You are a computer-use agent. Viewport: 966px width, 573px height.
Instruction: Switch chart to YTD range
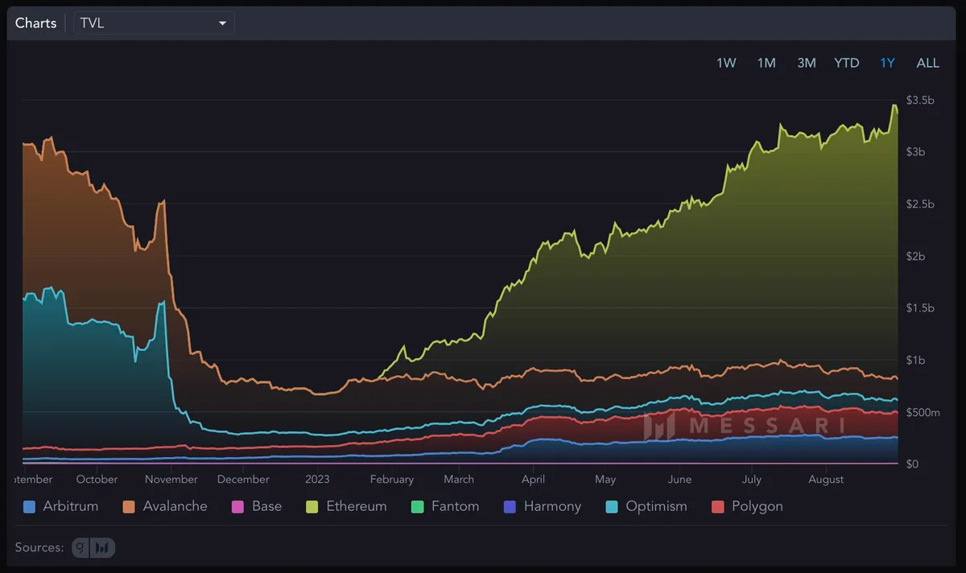847,63
